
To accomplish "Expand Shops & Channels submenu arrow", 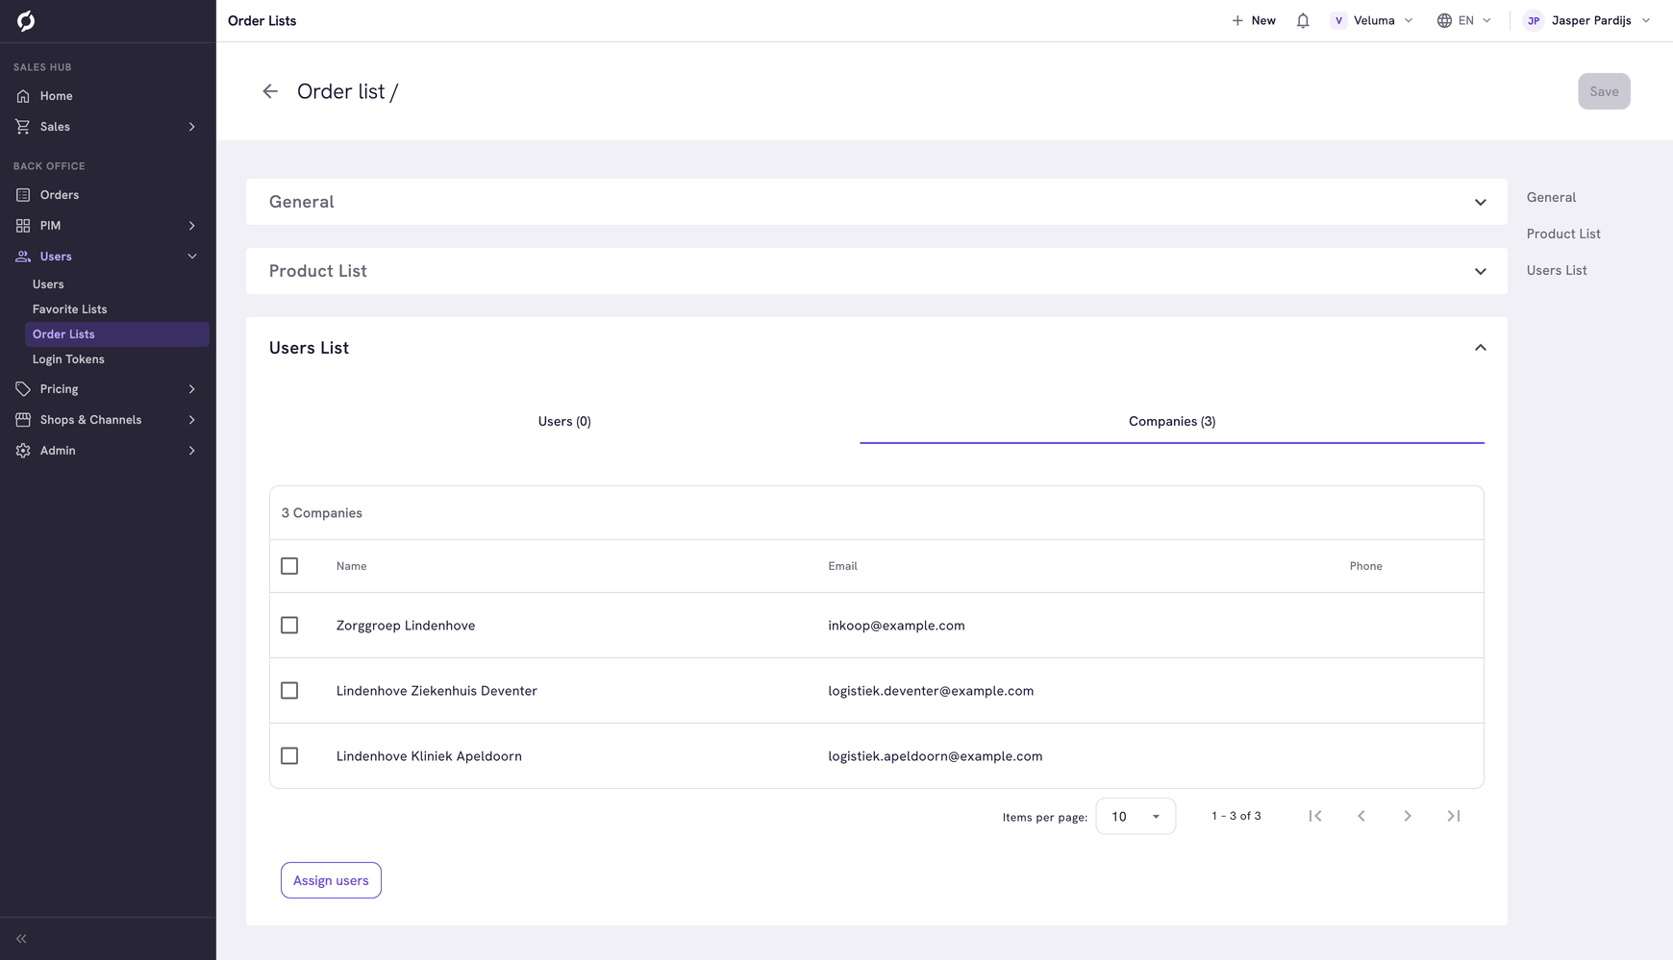I will tap(191, 420).
